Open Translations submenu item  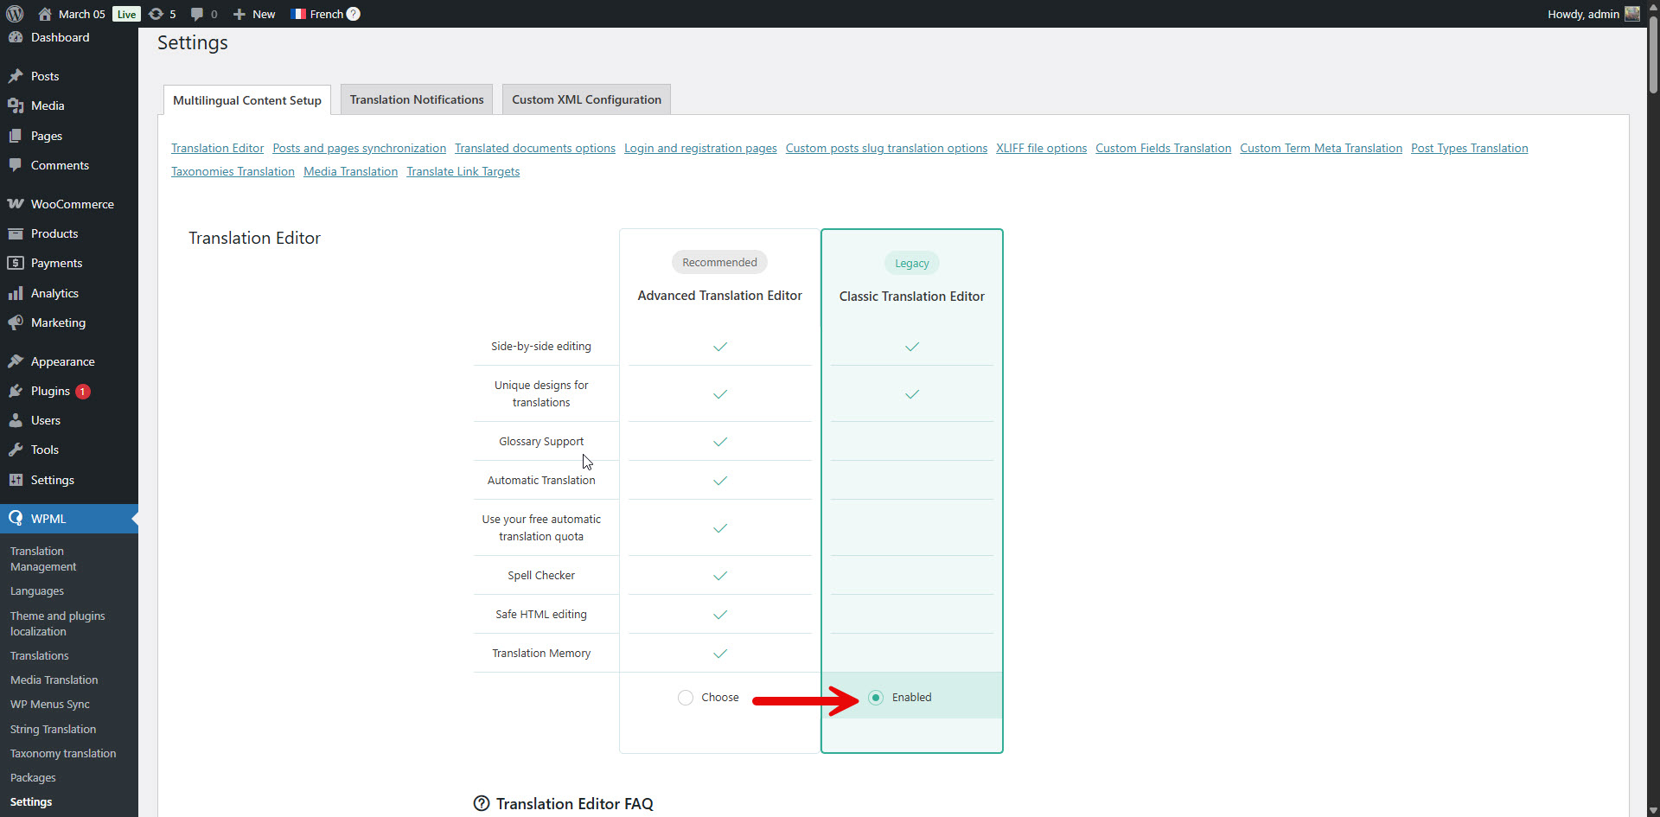click(x=40, y=655)
